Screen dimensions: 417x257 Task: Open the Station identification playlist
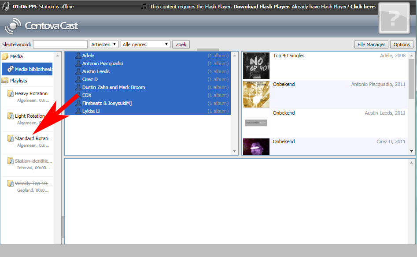33,161
